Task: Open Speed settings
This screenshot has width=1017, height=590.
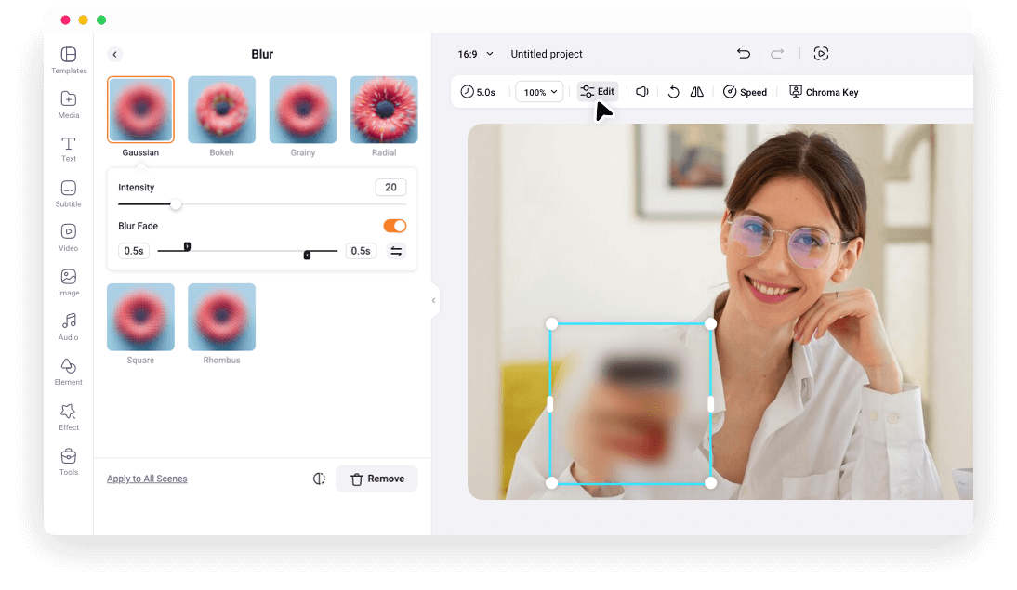Action: click(746, 92)
